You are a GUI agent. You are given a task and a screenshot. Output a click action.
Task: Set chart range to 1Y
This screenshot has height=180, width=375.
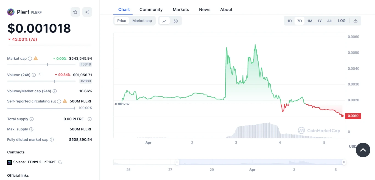320,21
